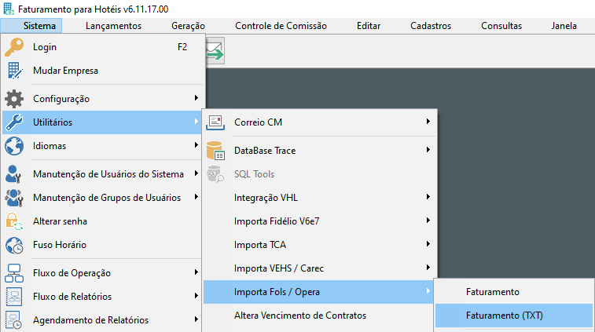Expand the Importa Fidélio V6e7 arrow
The width and height of the screenshot is (595, 332).
pos(428,221)
